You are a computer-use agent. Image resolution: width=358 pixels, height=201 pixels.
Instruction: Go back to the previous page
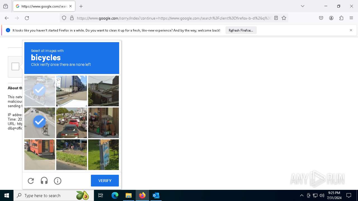7,18
